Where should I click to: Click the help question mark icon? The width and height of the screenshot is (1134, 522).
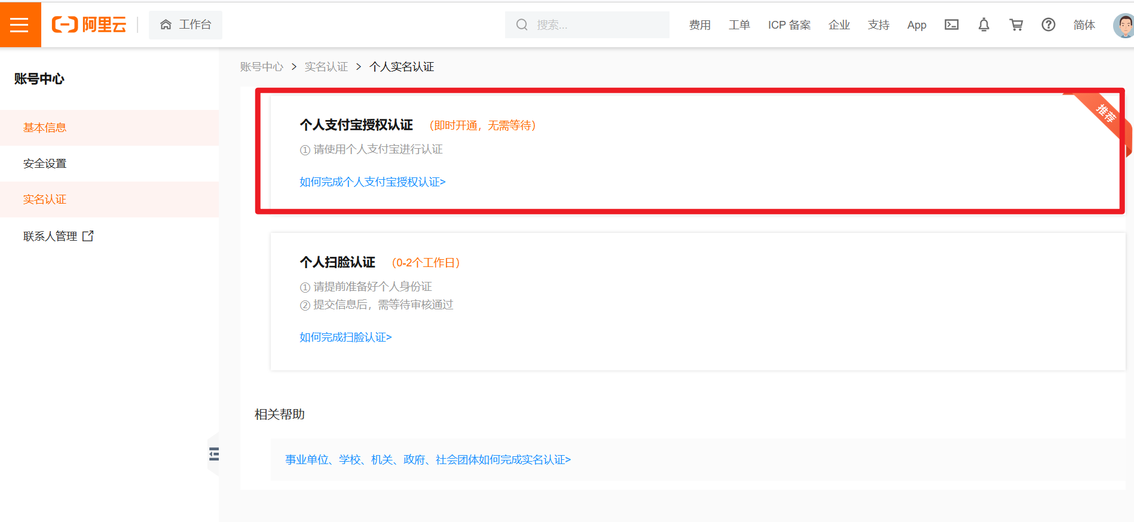(1048, 24)
